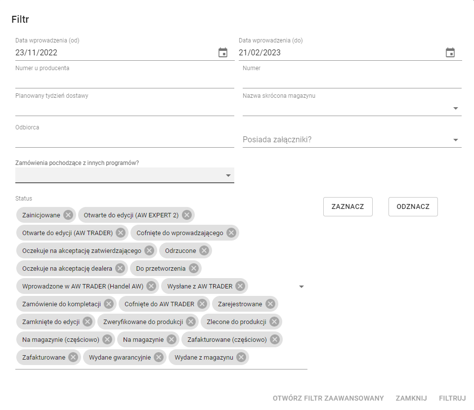Viewport: 474px width, 410px height.
Task: Open calendar picker for start date
Action: [x=223, y=52]
